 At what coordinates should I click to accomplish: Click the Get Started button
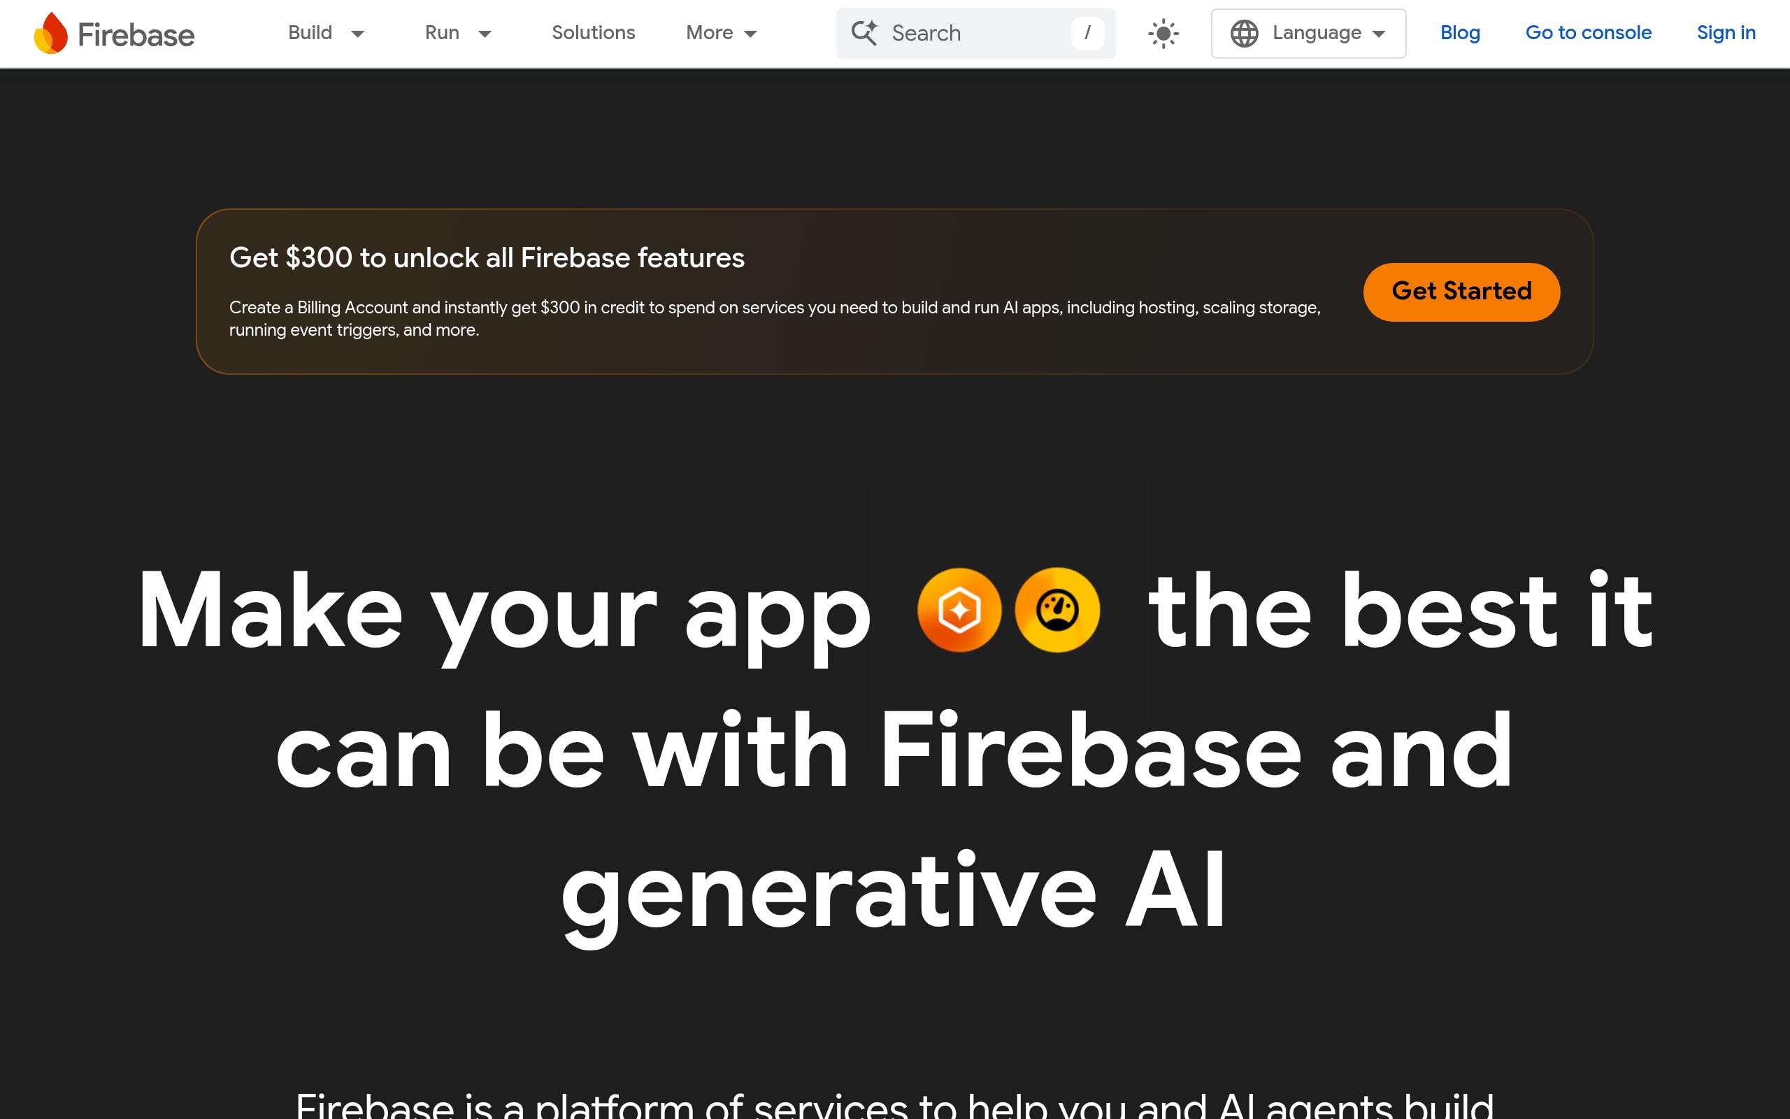coord(1461,292)
